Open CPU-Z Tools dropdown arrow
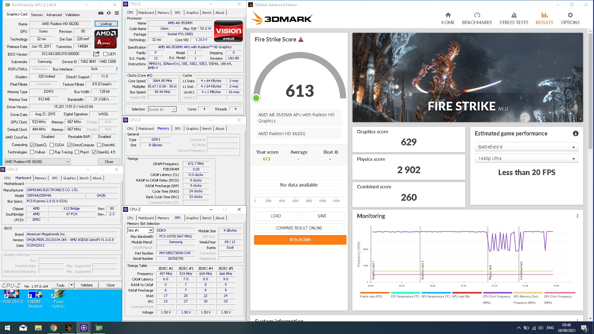This screenshot has width=594, height=334. click(71, 285)
